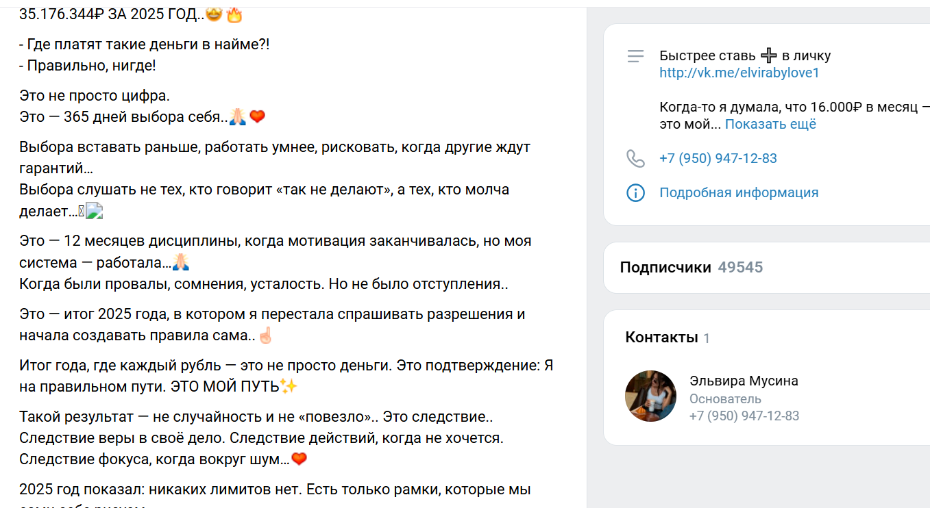930x508 pixels.
Task: Click the star-struck emoji after 2025 ГОД
Action: pyautogui.click(x=214, y=14)
